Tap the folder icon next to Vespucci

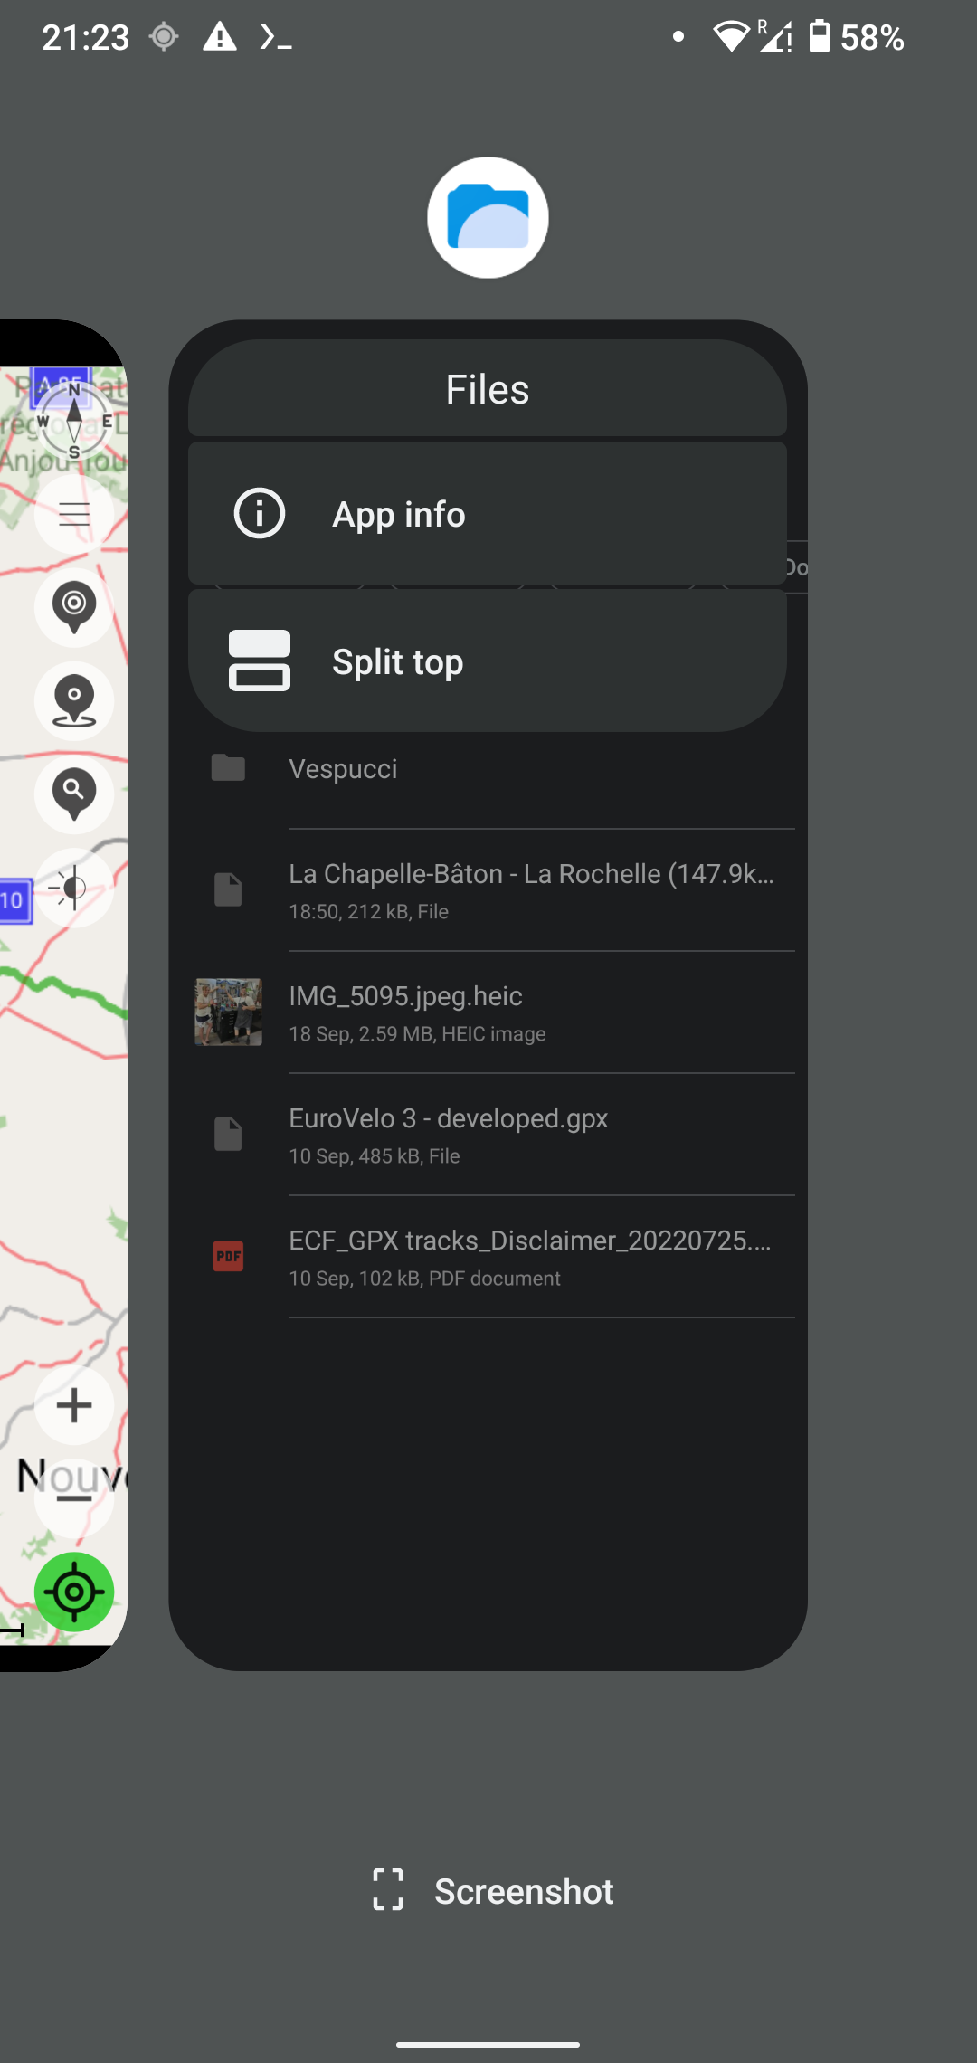click(x=227, y=767)
